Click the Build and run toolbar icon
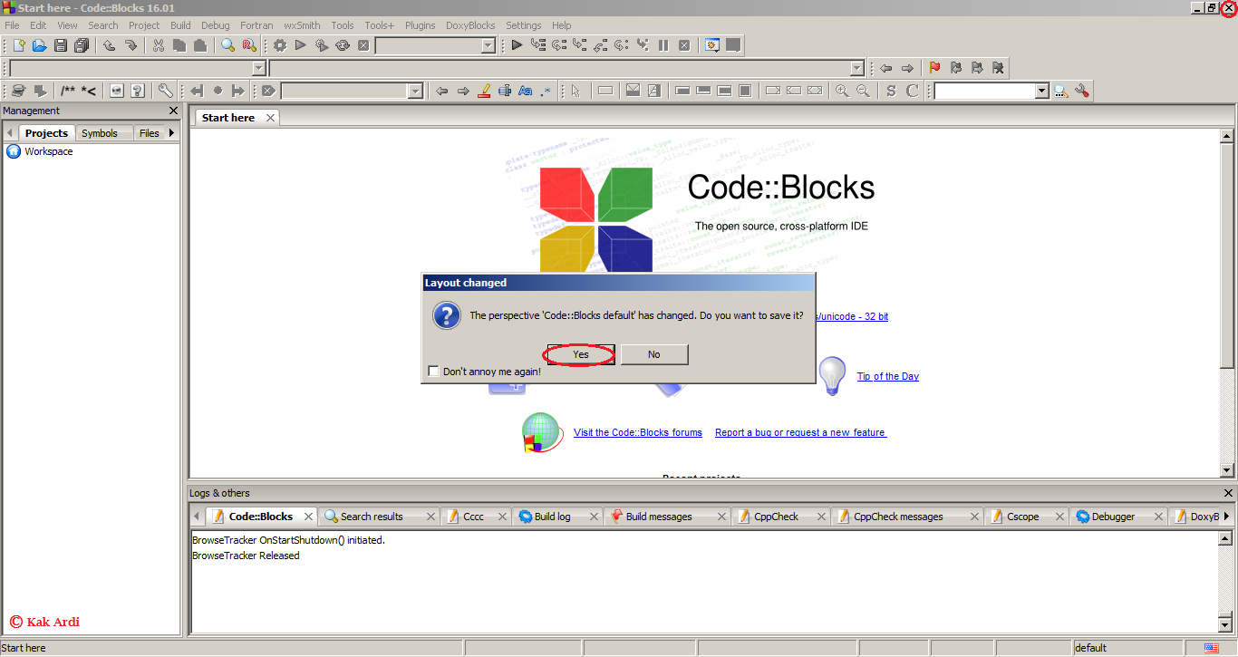1238x657 pixels. tap(322, 44)
